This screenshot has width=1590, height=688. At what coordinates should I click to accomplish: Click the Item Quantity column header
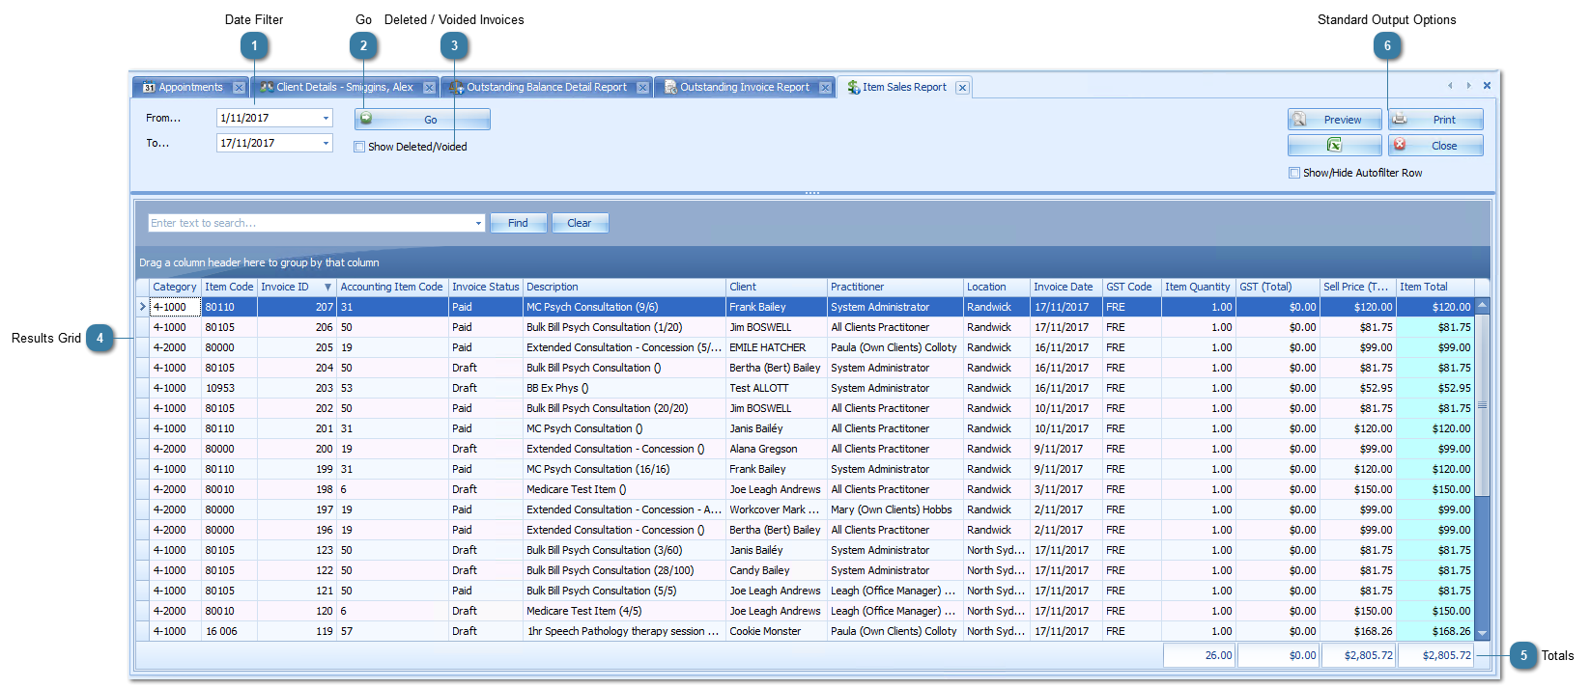tap(1199, 287)
